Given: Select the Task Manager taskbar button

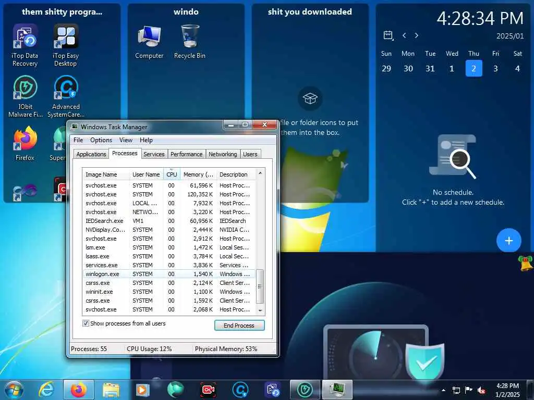Looking at the screenshot, I should (x=337, y=390).
